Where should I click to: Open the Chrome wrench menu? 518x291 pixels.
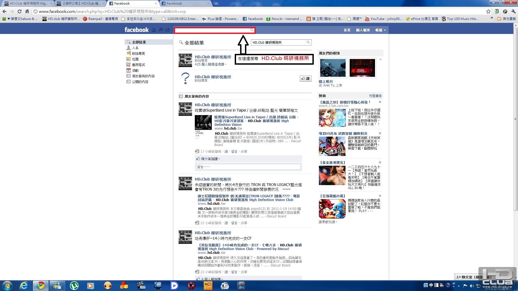click(513, 11)
